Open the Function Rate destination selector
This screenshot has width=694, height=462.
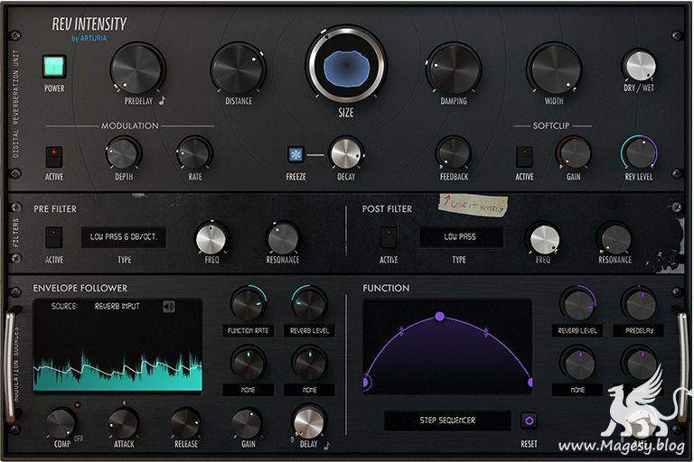(248, 330)
